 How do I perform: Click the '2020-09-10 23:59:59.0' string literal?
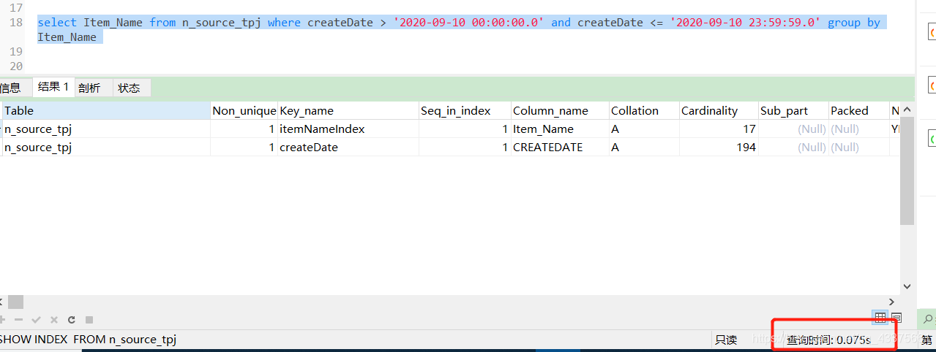746,23
